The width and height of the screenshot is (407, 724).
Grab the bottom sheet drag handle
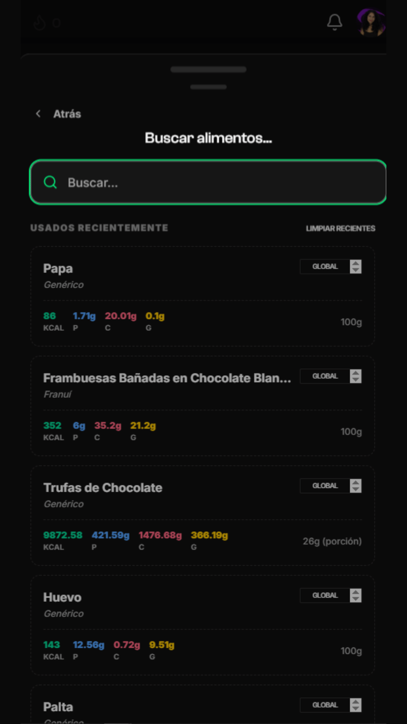[208, 69]
